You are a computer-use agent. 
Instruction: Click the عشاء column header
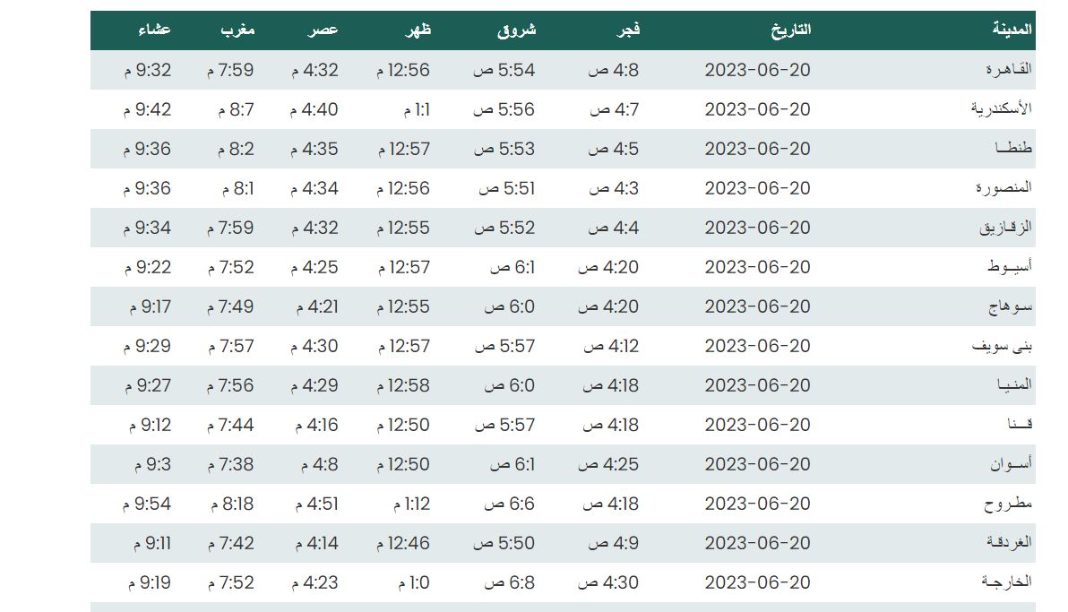(x=154, y=30)
